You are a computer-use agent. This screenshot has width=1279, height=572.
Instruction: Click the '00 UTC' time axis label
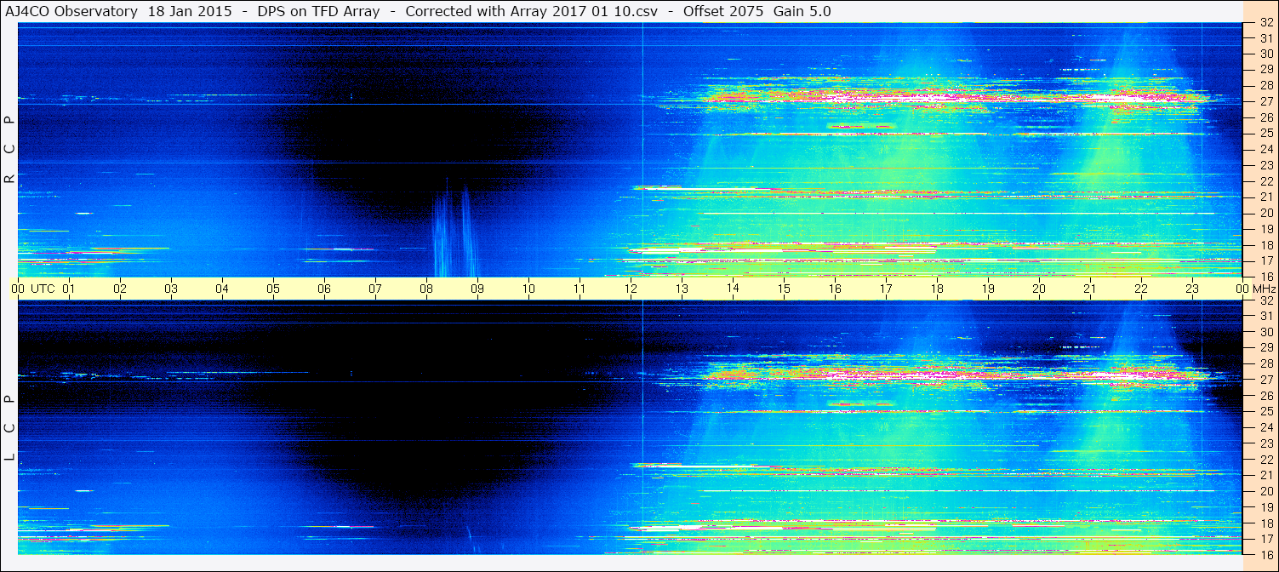(32, 289)
